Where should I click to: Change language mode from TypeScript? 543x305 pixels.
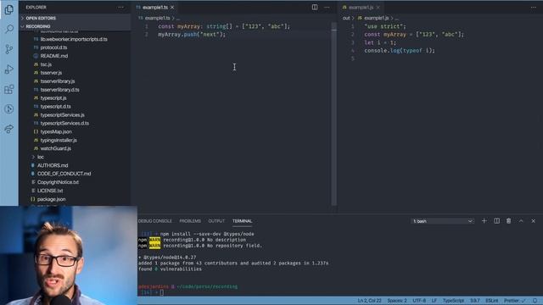[x=453, y=301]
